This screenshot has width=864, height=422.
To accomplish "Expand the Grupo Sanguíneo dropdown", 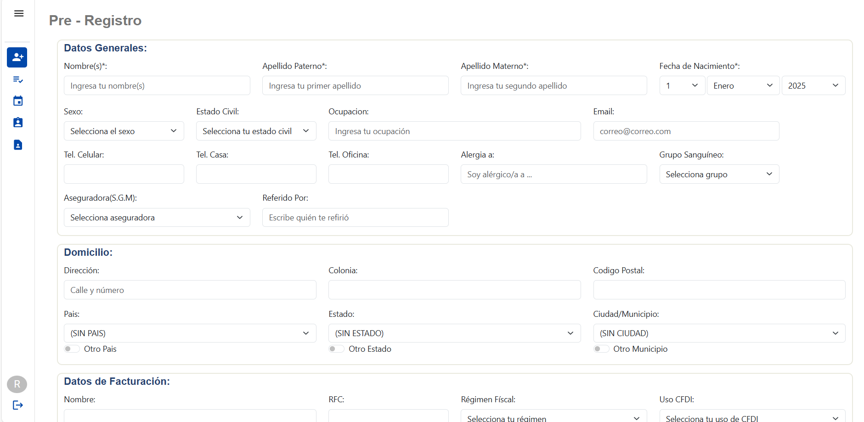I will point(719,174).
